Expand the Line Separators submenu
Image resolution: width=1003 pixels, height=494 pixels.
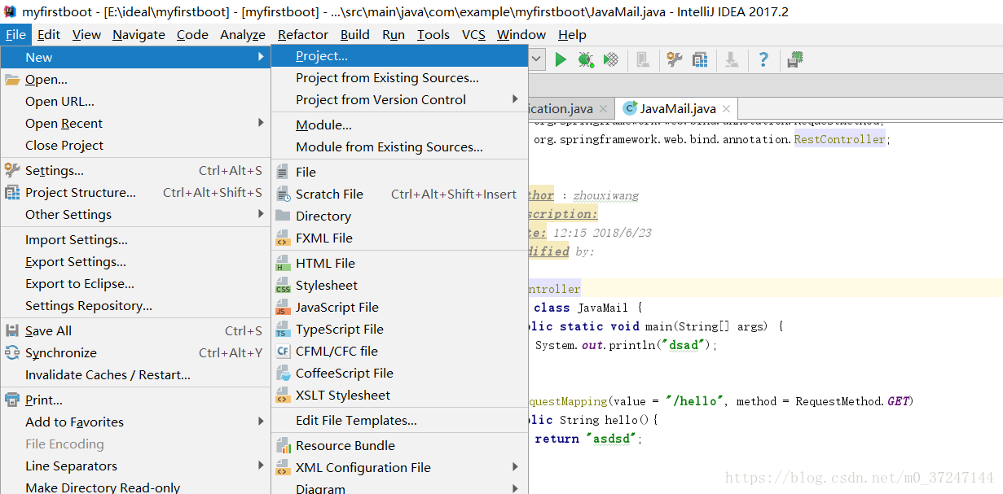(261, 466)
